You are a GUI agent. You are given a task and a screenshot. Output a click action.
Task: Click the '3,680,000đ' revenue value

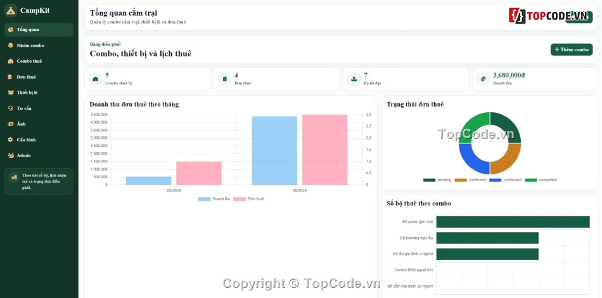509,75
